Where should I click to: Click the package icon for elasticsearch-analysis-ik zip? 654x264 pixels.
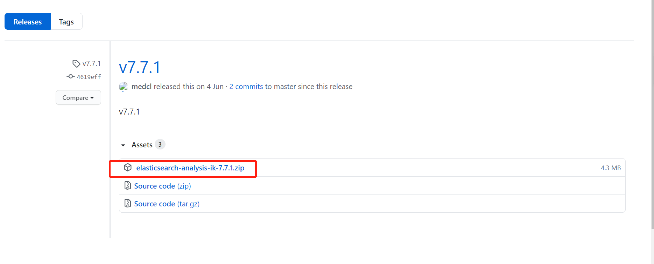point(128,168)
